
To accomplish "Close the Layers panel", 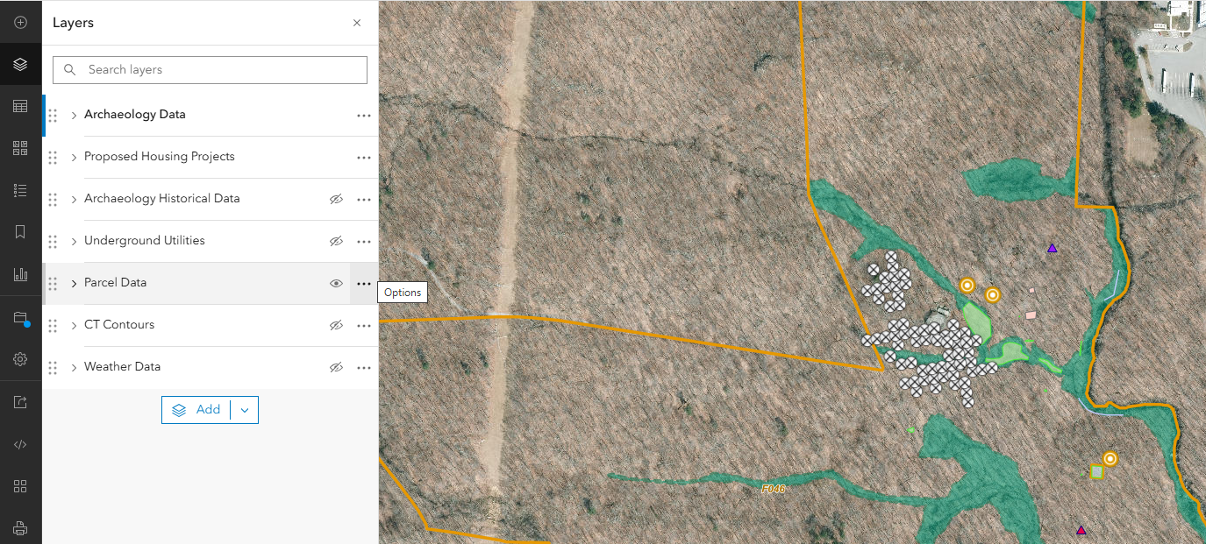I will (x=357, y=23).
